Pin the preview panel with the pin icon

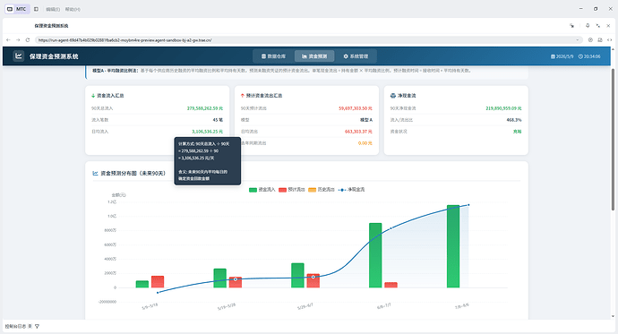[588, 26]
